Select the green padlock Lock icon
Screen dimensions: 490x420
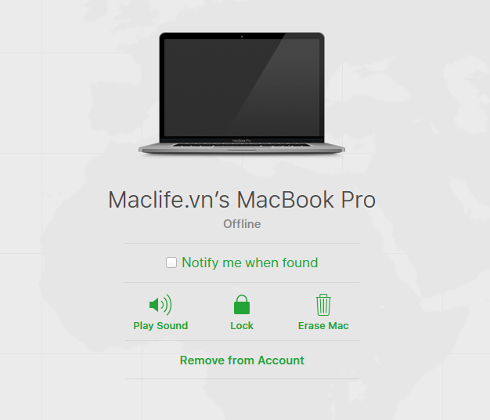click(242, 305)
